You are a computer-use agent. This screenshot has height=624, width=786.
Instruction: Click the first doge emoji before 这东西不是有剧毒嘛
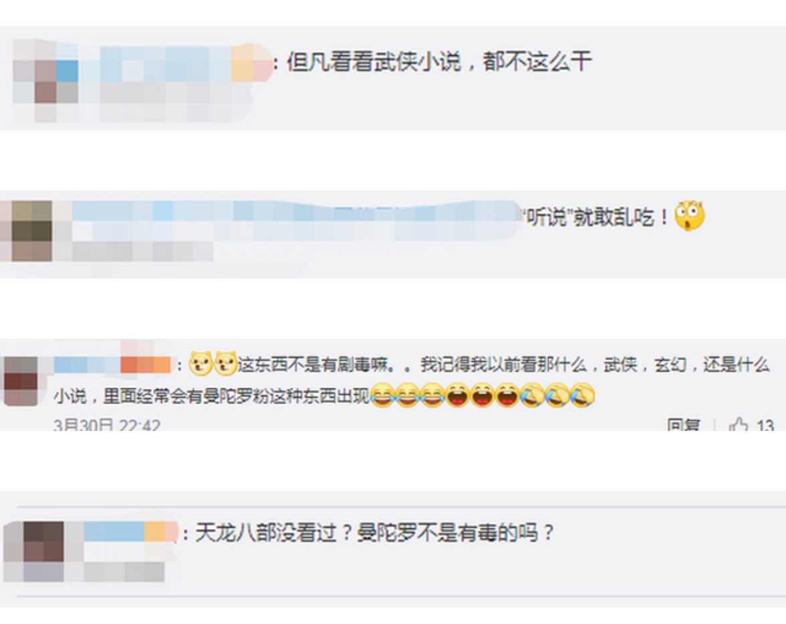201,364
